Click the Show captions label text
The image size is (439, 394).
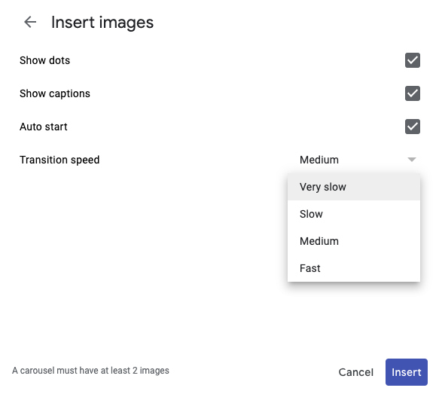click(55, 93)
